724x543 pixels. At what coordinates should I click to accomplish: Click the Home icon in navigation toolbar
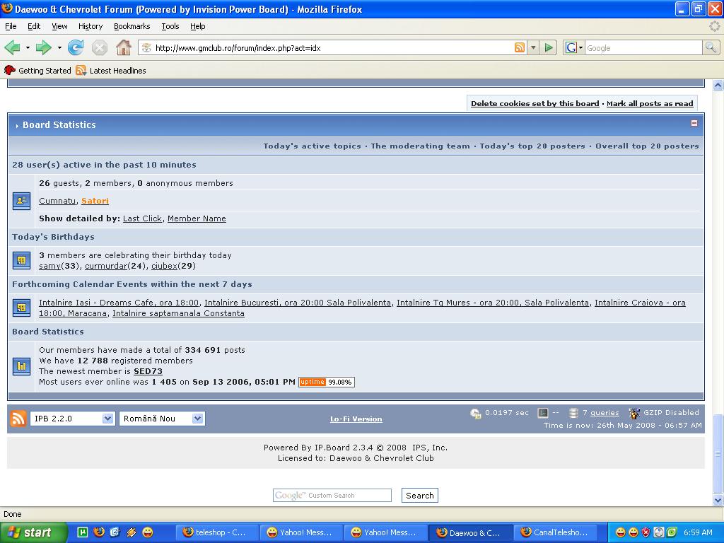coord(123,48)
